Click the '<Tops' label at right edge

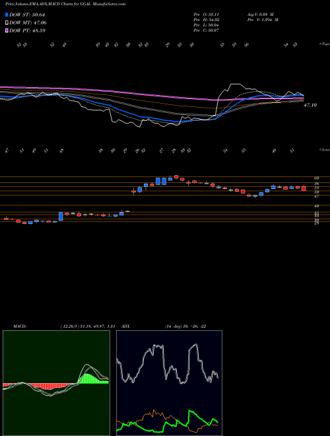325,44
